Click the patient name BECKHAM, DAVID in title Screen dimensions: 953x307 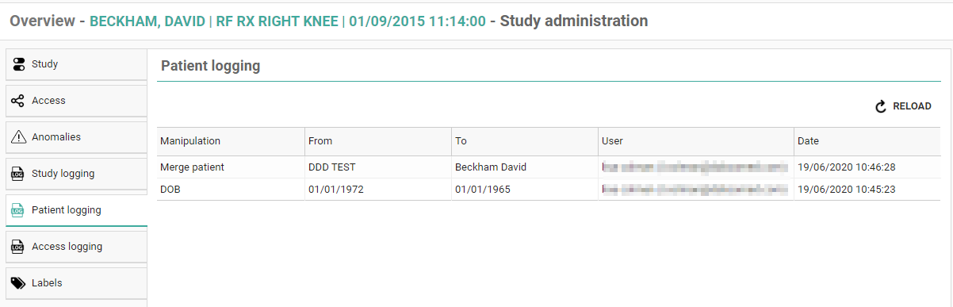(146, 21)
